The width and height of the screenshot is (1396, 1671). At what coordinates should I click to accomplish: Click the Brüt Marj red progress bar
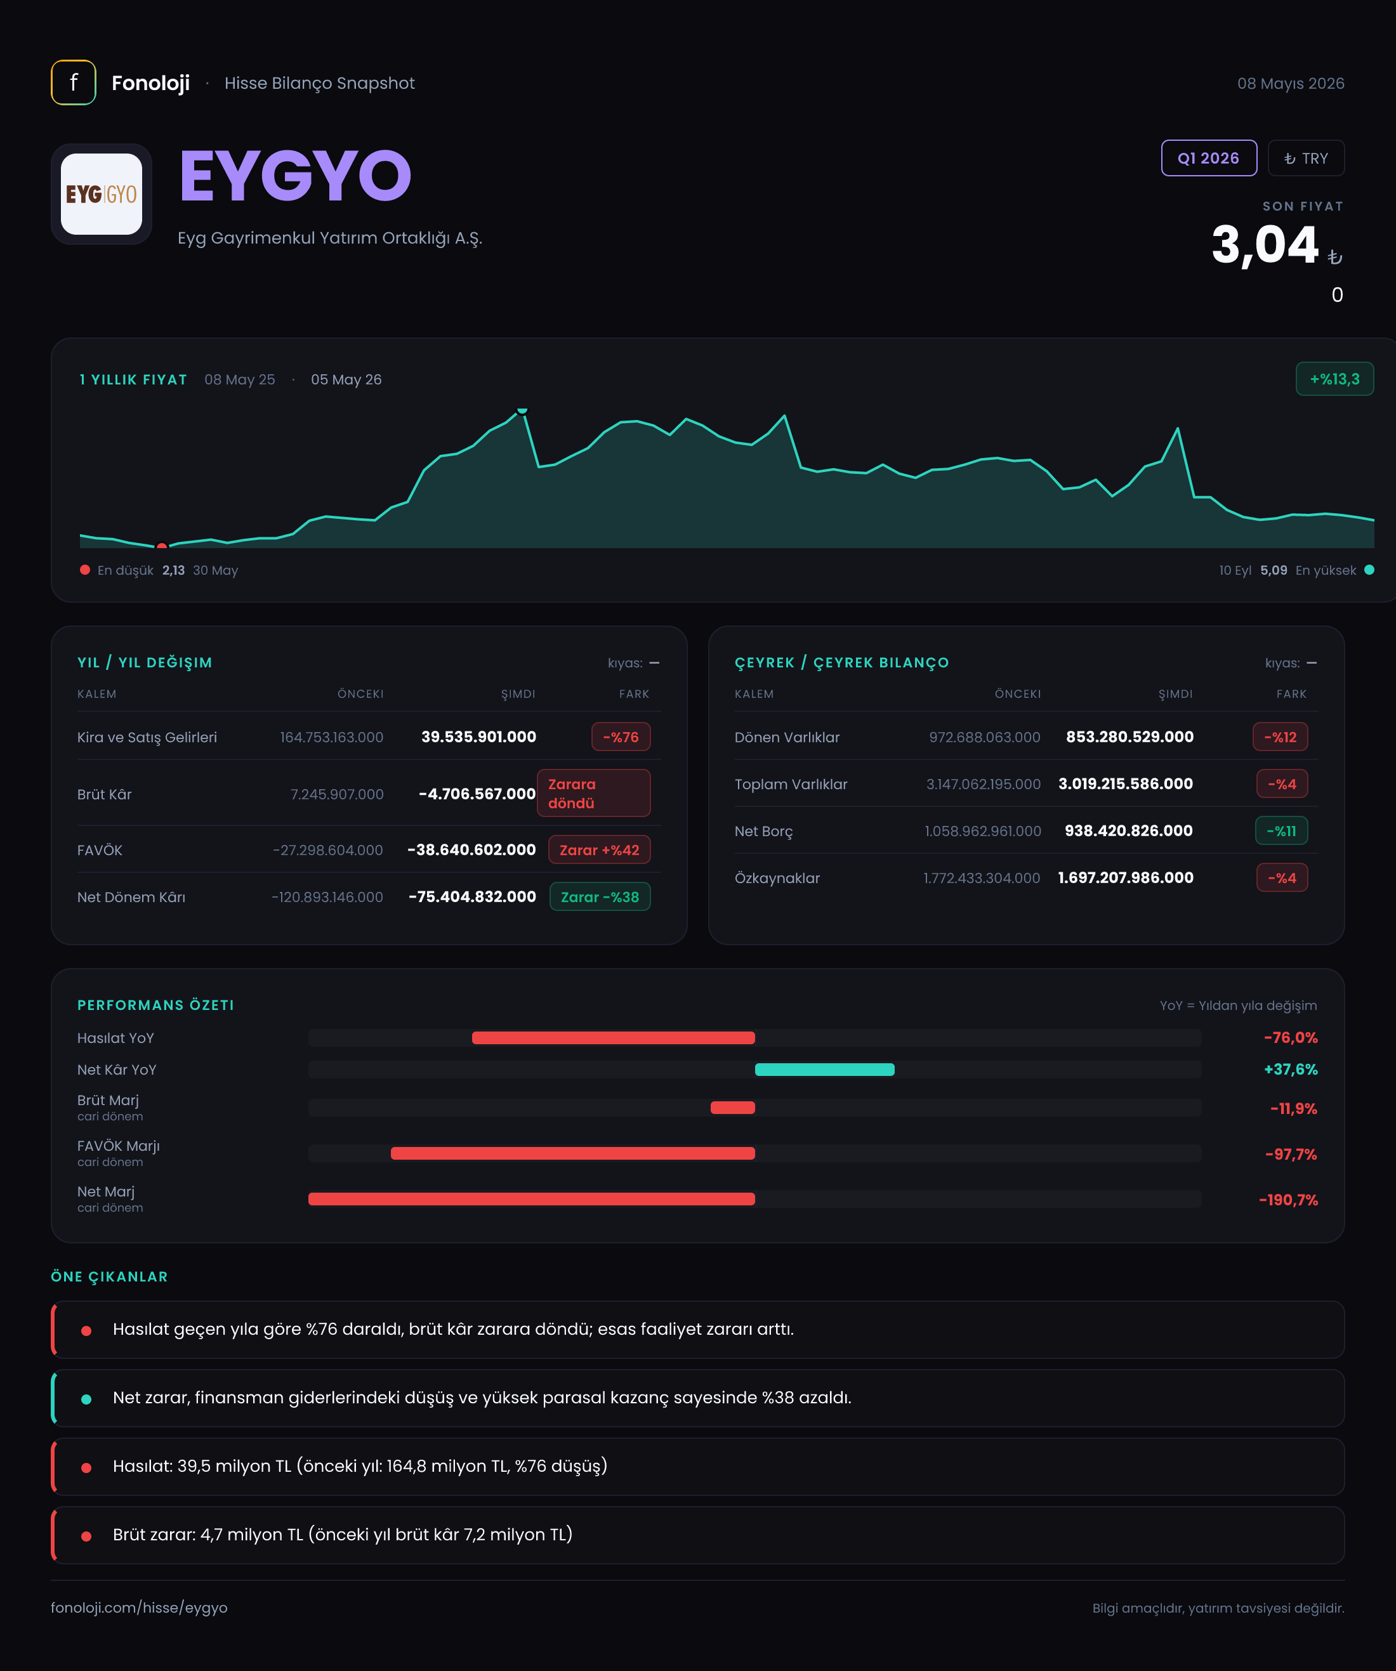click(x=732, y=1108)
